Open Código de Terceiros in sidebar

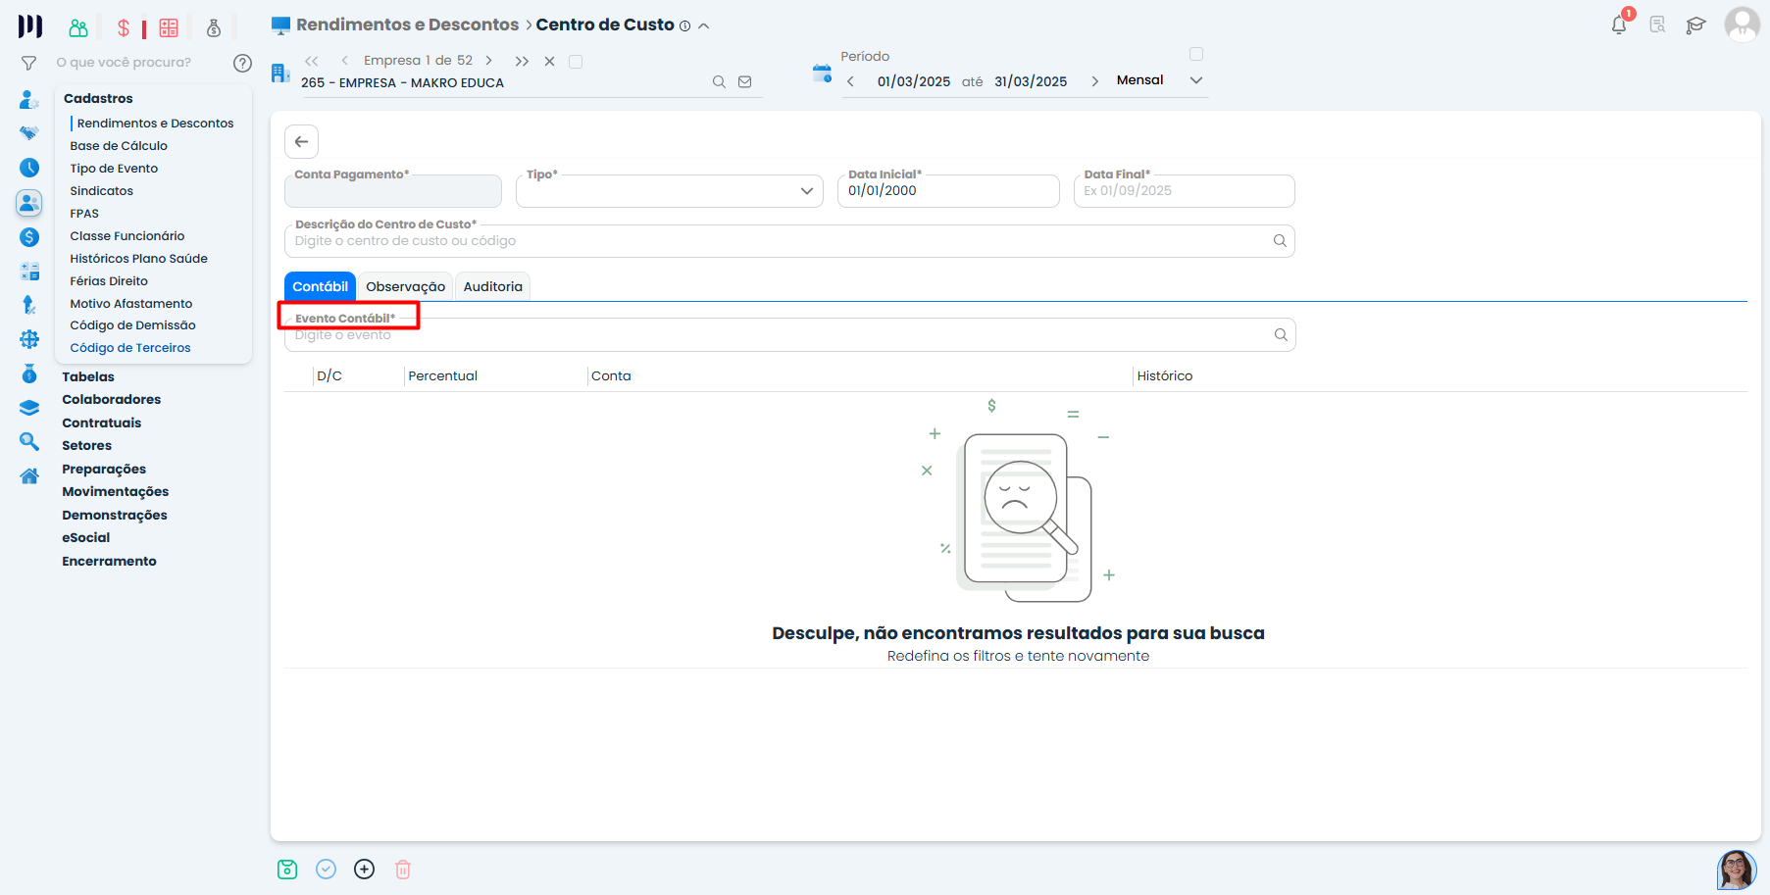click(130, 348)
